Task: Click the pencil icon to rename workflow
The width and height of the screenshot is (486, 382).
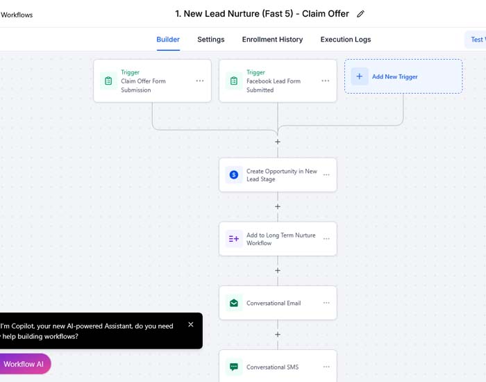Action: click(360, 14)
